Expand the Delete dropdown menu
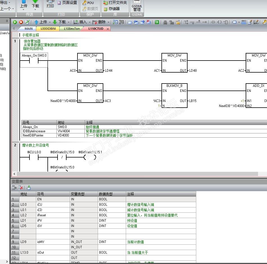This screenshot has width=267, height=264. click(109, 22)
